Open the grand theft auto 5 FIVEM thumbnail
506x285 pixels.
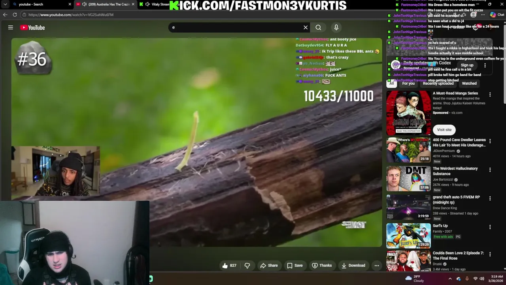pos(408,207)
